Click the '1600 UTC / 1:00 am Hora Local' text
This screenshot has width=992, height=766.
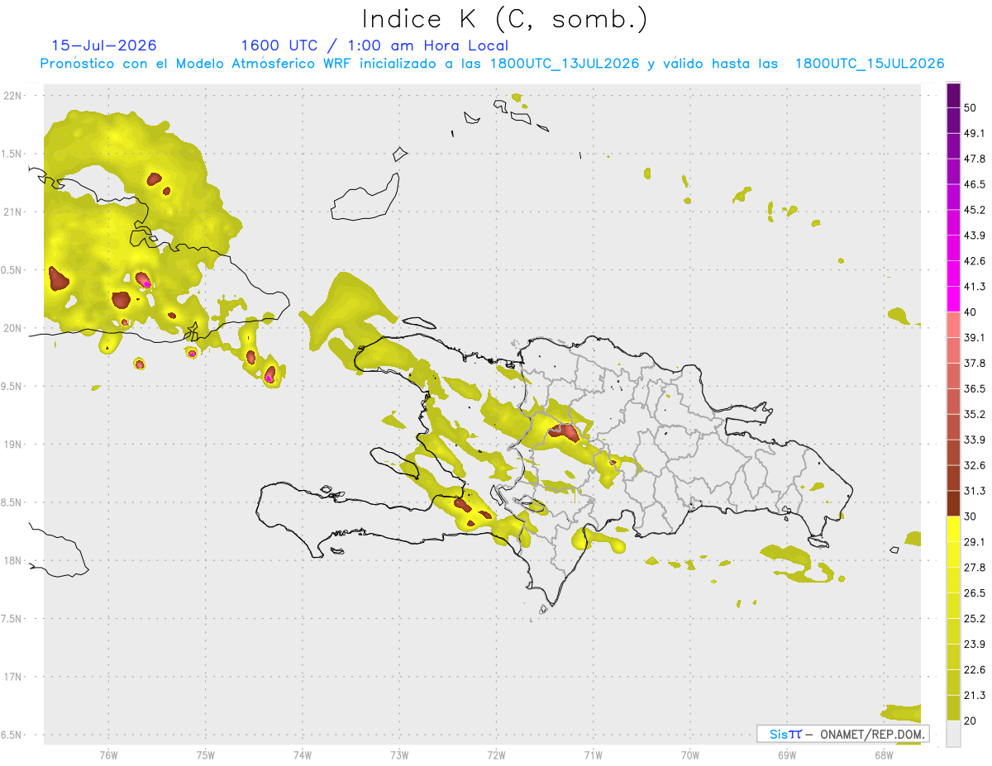point(374,45)
